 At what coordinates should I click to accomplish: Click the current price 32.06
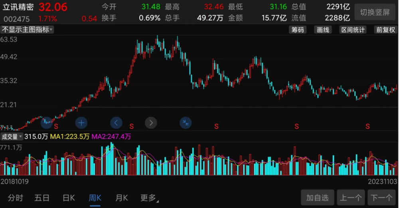click(53, 7)
